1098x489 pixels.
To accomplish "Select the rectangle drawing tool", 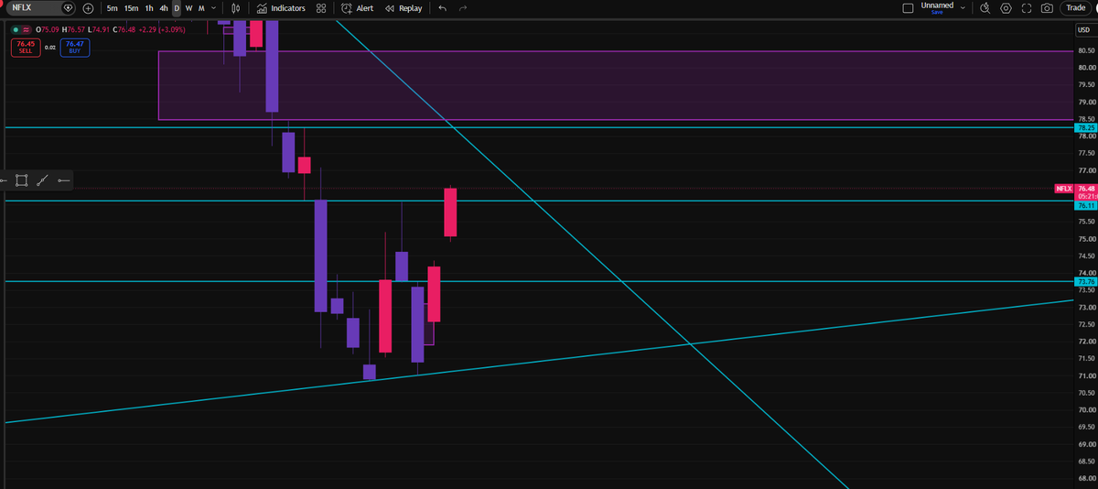I will click(x=22, y=180).
